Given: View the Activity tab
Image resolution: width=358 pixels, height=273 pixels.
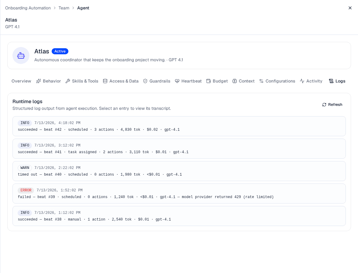Looking at the screenshot, I should 311,81.
